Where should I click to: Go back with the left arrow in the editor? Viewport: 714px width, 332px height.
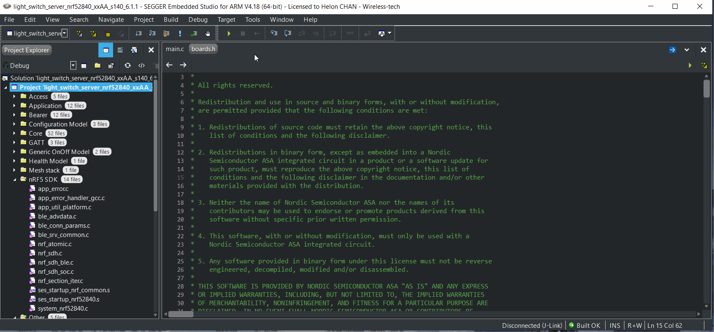point(169,65)
